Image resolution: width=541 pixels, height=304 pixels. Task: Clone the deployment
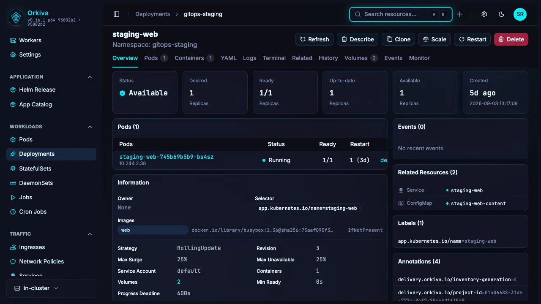398,39
